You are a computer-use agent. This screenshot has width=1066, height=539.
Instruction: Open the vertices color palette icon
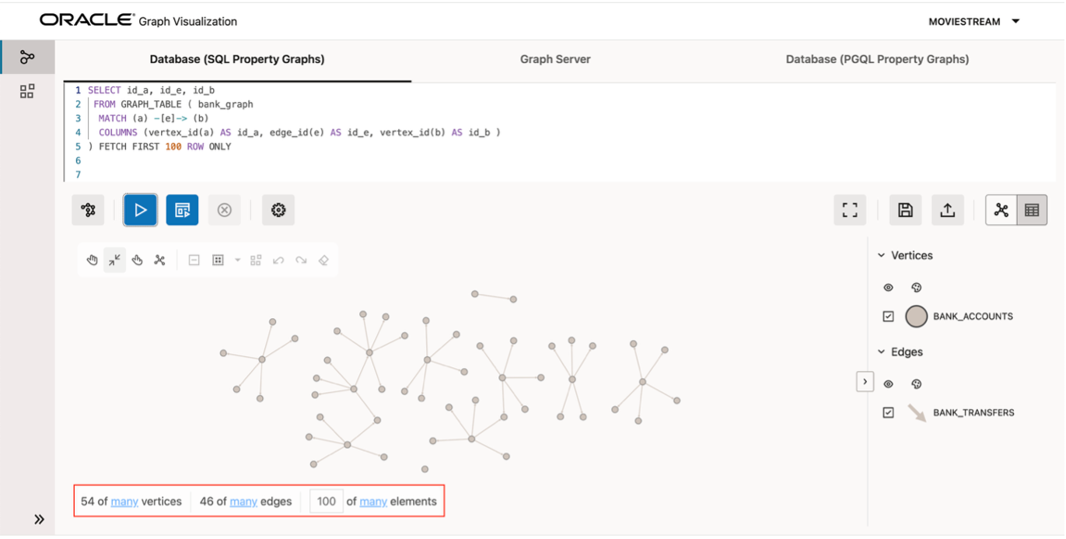[x=916, y=288]
